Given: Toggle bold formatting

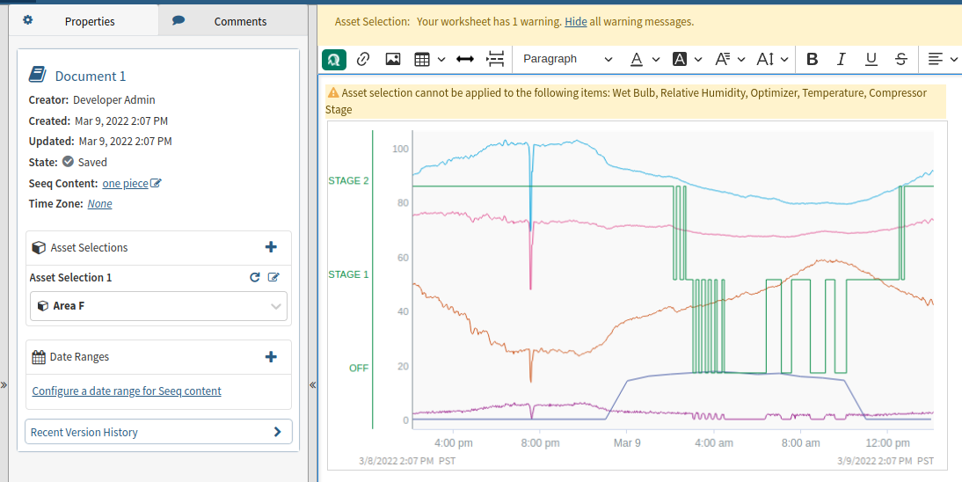Looking at the screenshot, I should click(812, 59).
